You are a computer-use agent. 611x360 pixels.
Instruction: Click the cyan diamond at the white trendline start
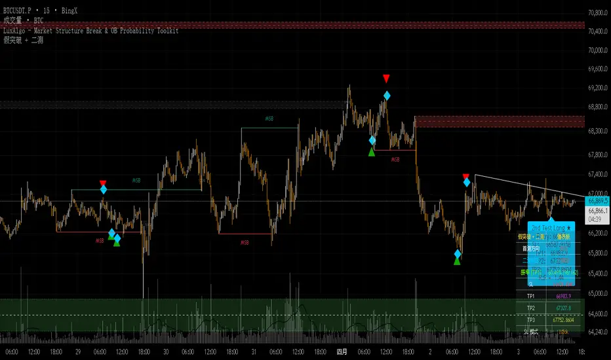pos(466,182)
